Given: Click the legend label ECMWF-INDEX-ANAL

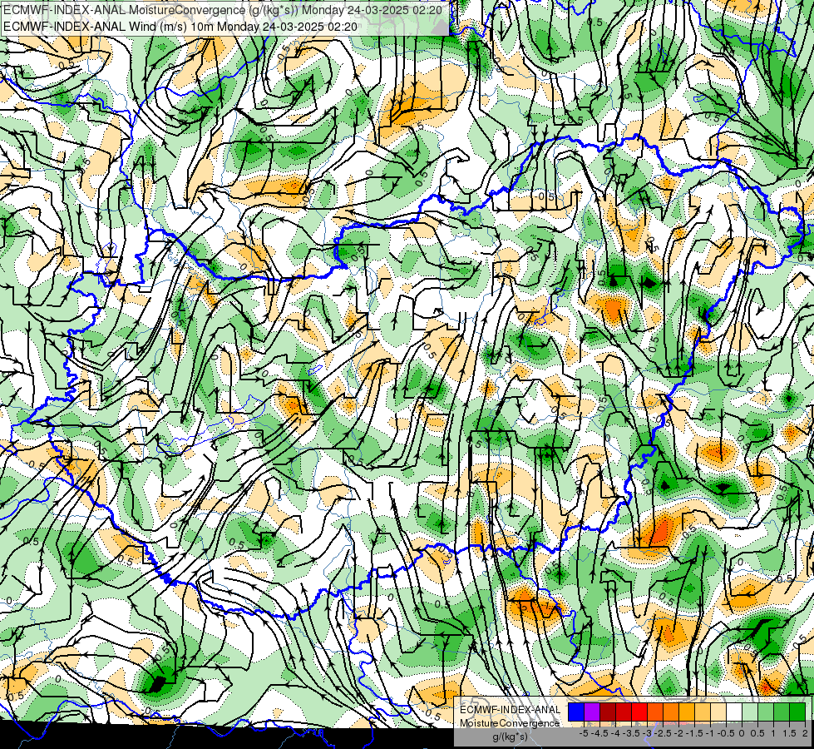Looking at the screenshot, I should tap(510, 710).
